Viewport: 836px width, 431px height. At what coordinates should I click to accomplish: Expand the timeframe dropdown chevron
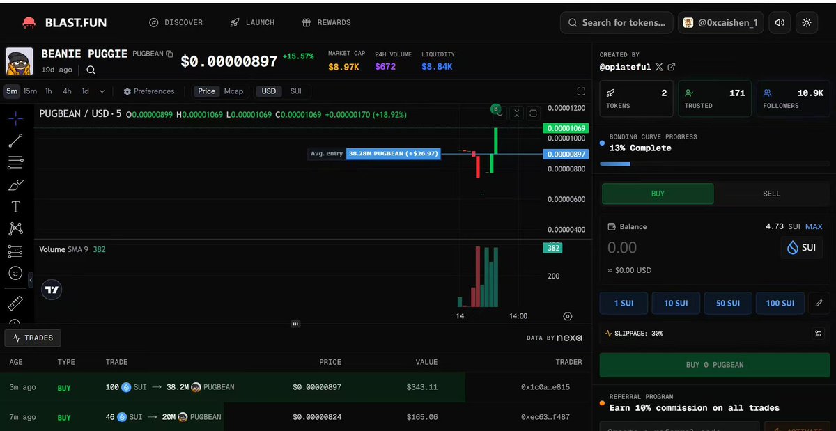click(x=102, y=91)
